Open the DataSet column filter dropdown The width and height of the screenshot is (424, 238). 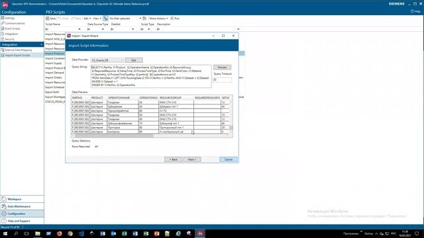[x=132, y=29]
